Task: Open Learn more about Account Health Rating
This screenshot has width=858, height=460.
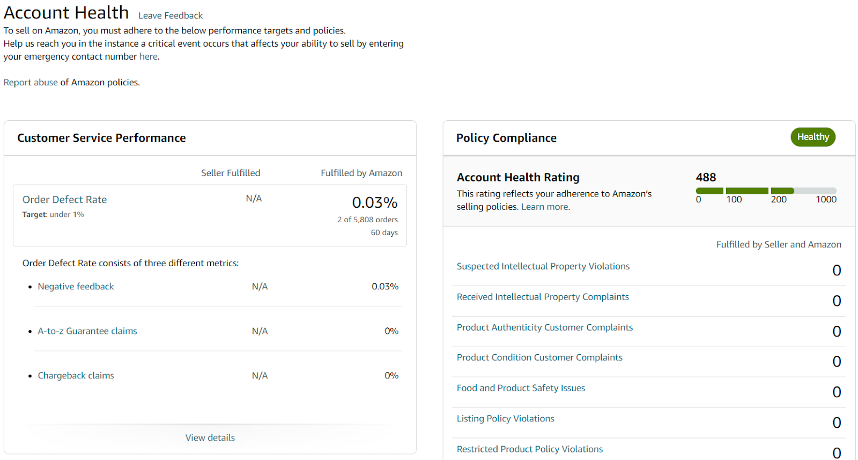Action: pos(545,207)
